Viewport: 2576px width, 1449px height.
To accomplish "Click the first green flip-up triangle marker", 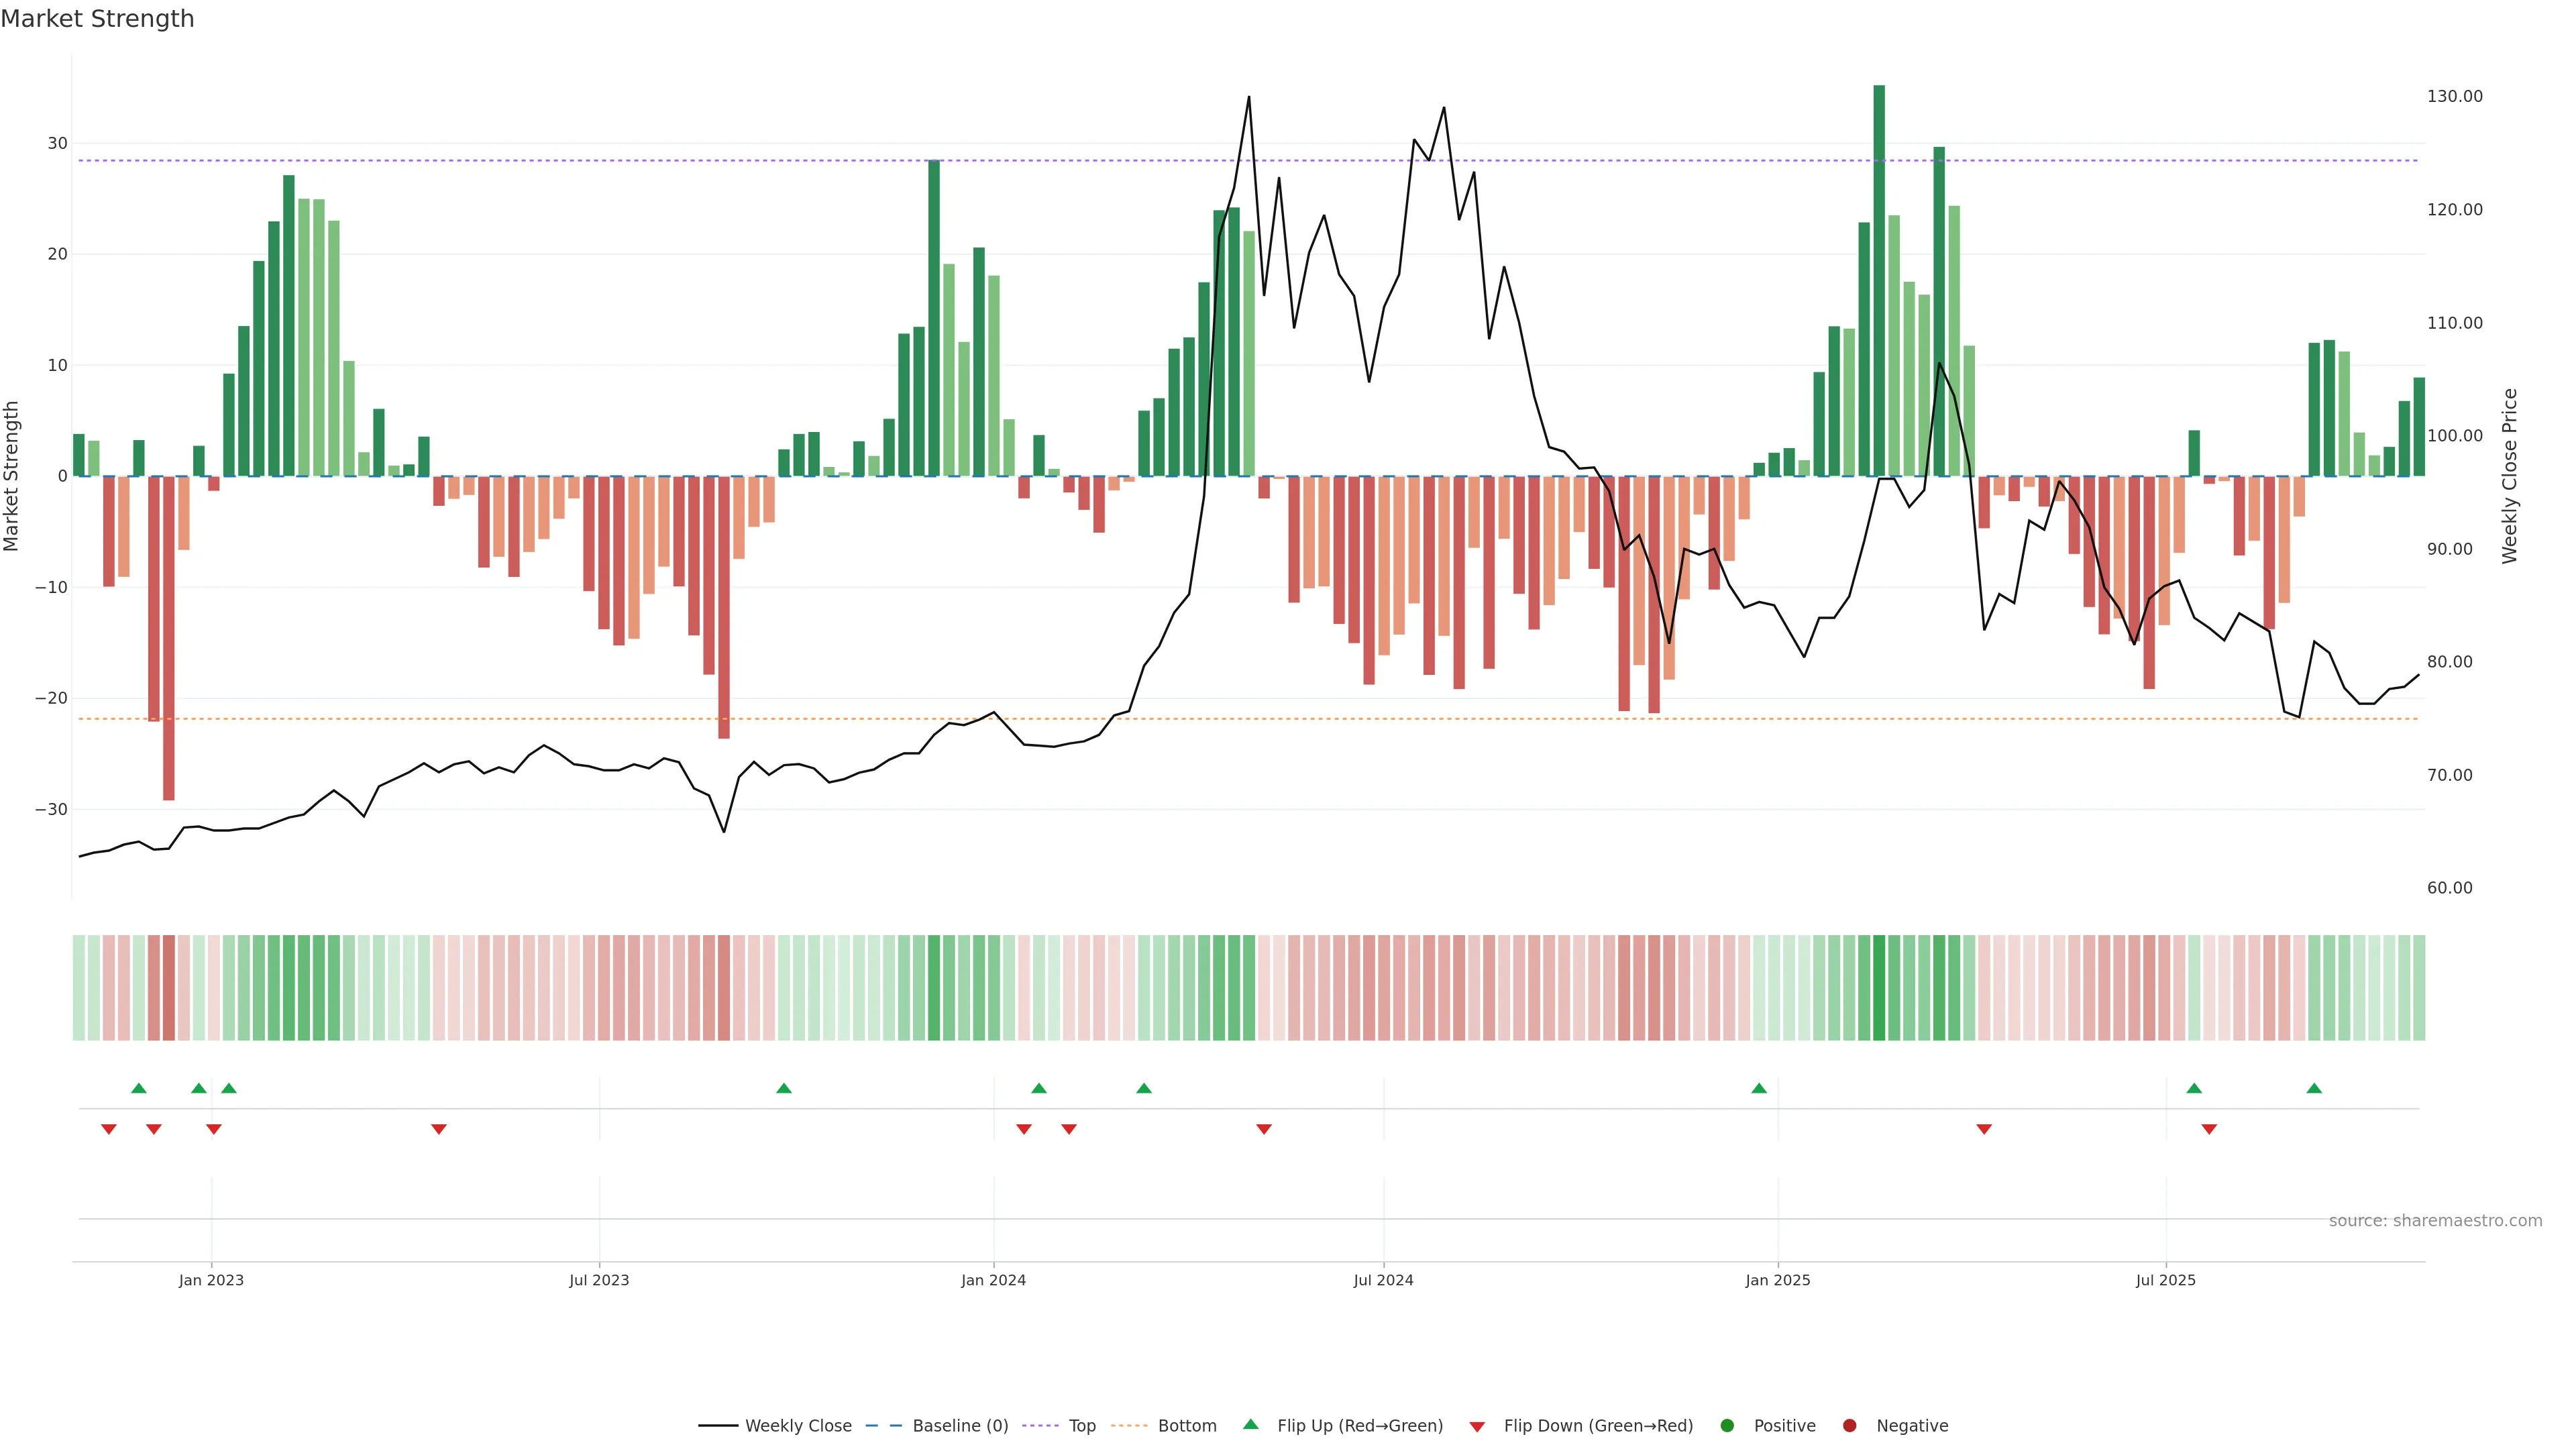I will coord(139,1088).
